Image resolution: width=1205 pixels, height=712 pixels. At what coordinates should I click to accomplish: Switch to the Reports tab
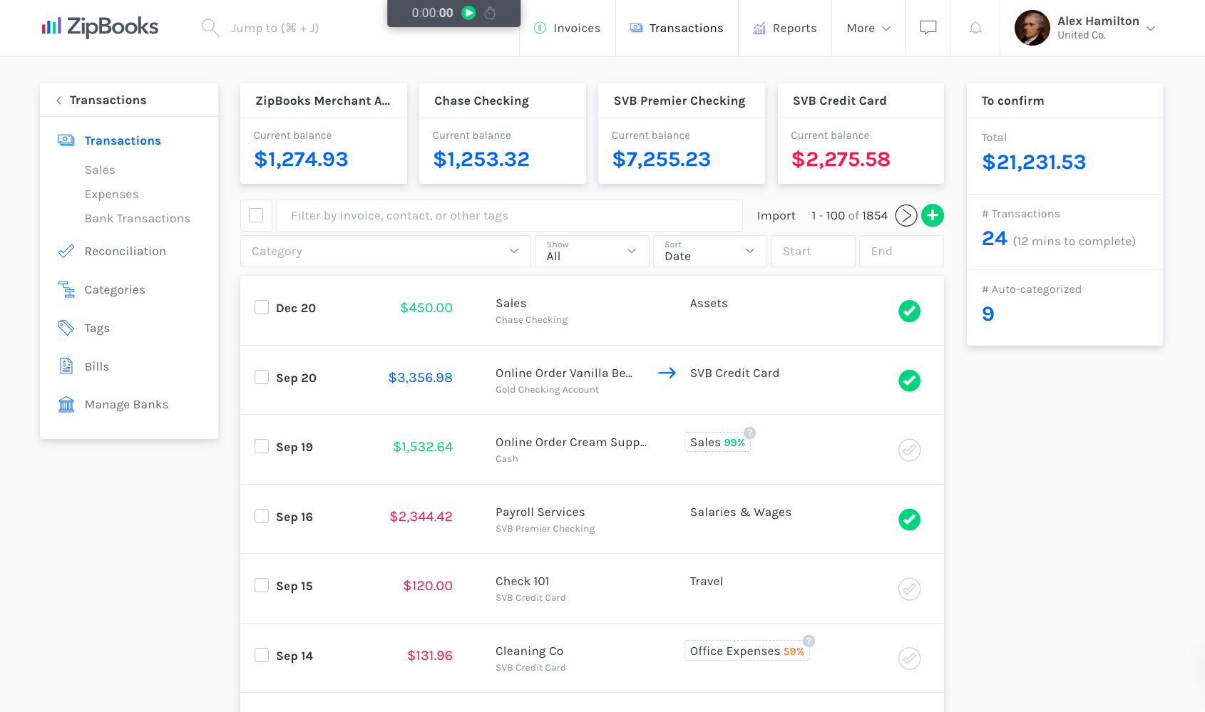785,28
